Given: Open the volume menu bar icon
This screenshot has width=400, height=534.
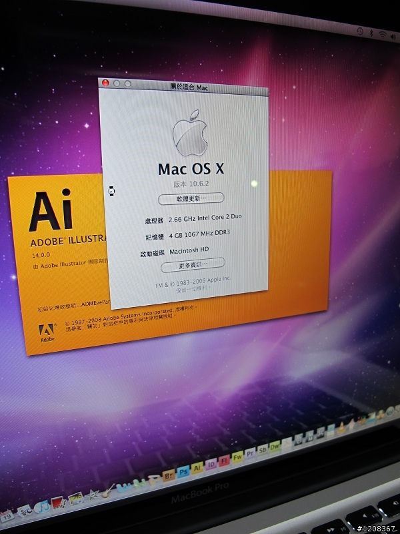Looking at the screenshot, I should click(x=393, y=37).
